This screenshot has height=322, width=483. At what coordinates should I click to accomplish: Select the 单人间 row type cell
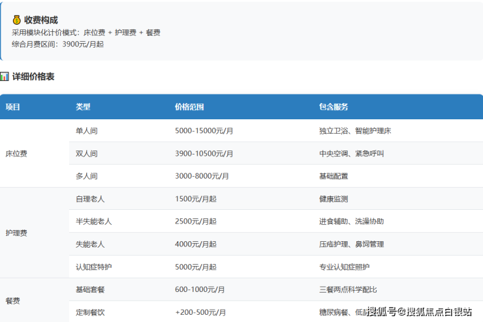coord(87,131)
